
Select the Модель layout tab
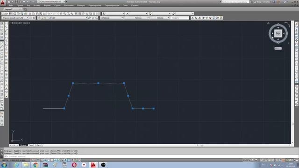pyautogui.click(x=23, y=145)
